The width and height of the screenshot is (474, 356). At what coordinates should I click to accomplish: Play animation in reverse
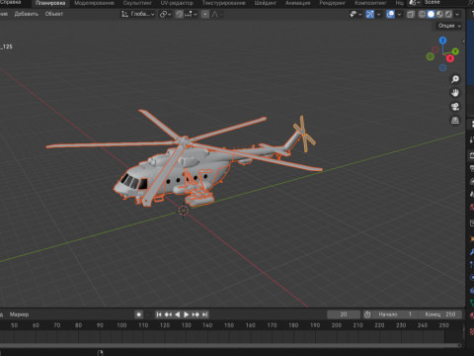(177, 314)
